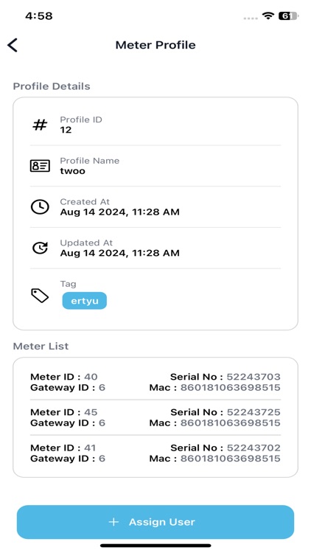This screenshot has width=311, height=553.
Task: Tap the home indicator bar
Action: (155, 546)
